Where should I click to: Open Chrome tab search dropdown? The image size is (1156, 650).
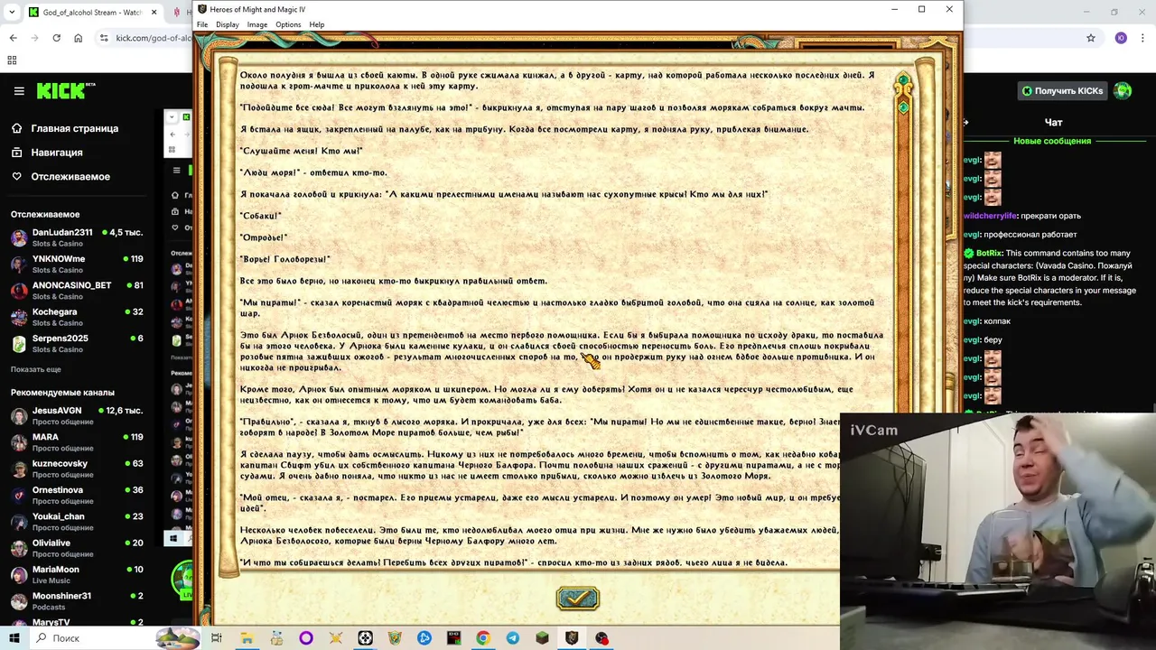point(12,13)
